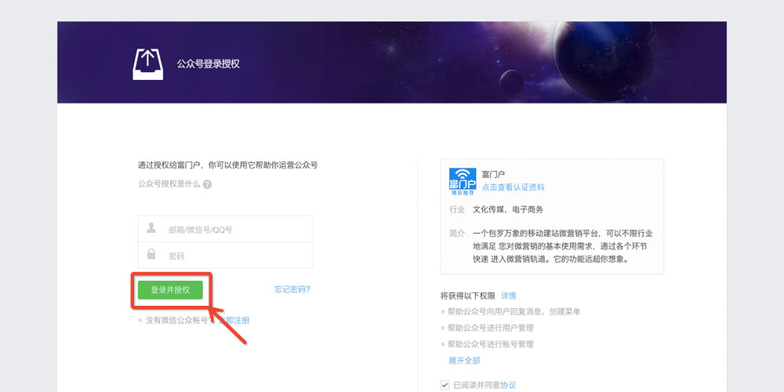The image size is (784, 392).
Task: Click the question mark help icon
Action: 207,184
